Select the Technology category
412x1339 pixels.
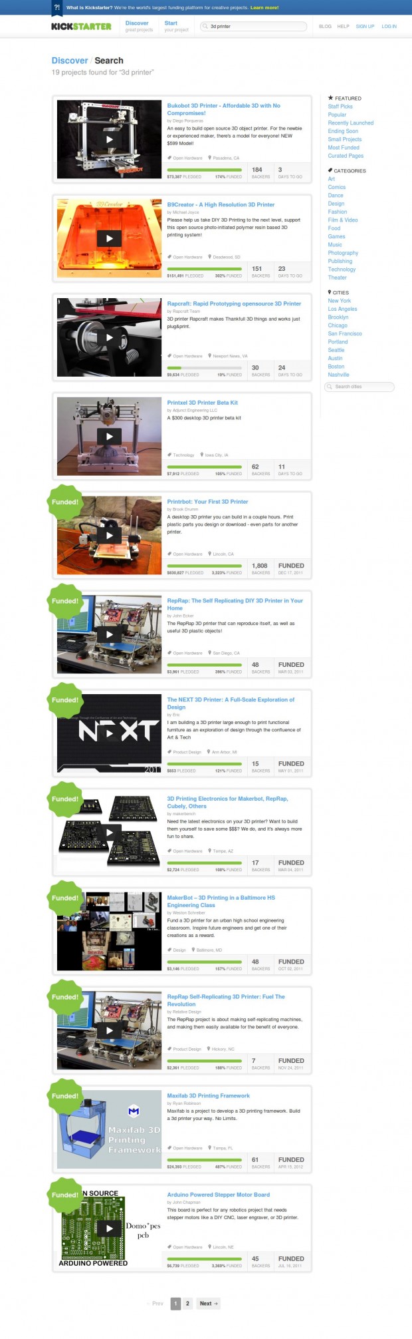tap(342, 270)
